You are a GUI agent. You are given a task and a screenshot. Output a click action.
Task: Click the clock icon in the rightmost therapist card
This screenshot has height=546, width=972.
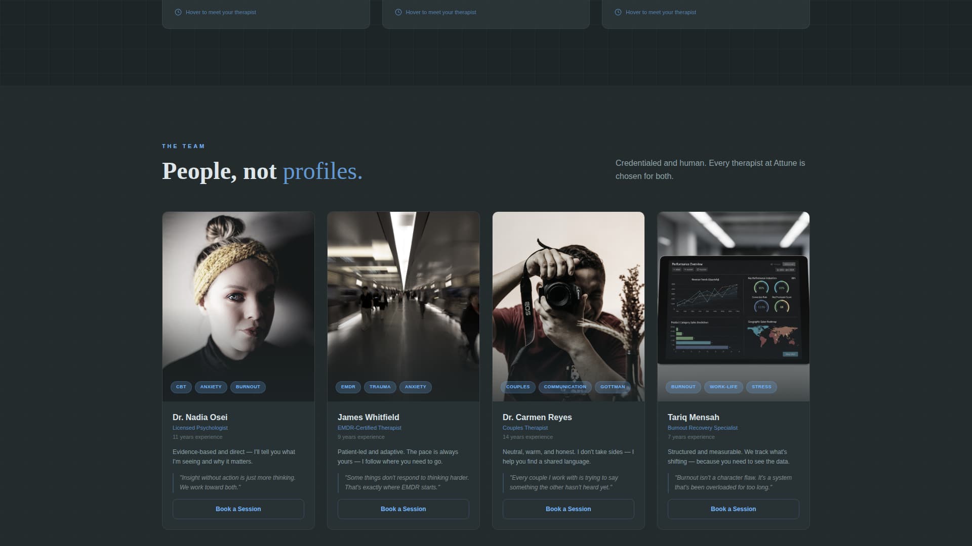pos(617,12)
